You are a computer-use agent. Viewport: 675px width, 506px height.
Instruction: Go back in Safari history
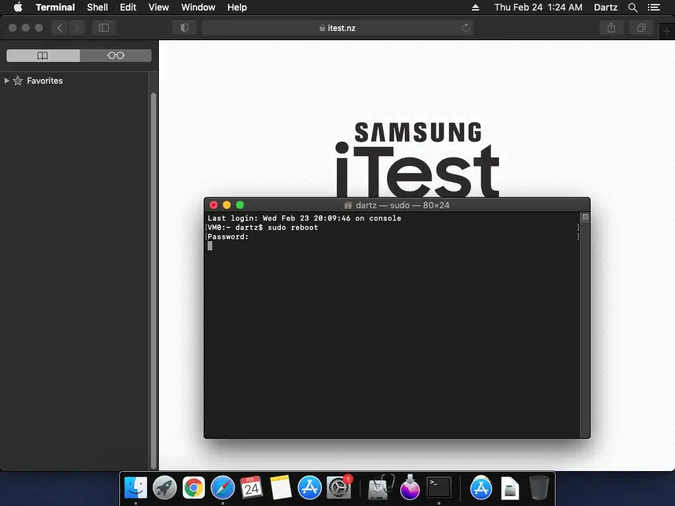pos(60,28)
